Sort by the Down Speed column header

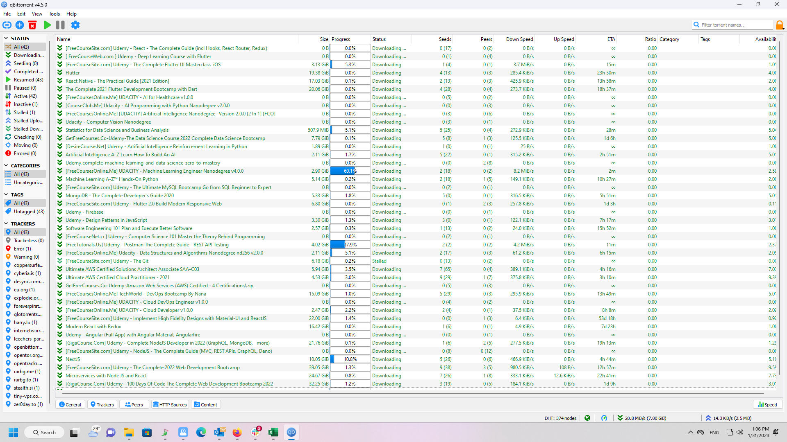(514, 39)
